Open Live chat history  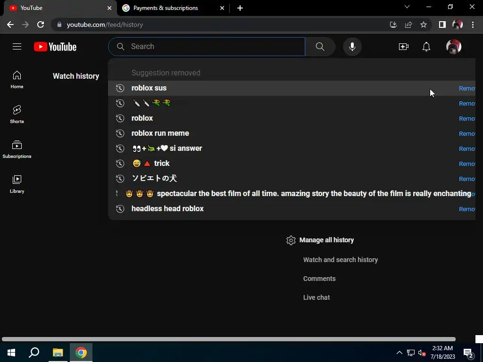[316, 297]
